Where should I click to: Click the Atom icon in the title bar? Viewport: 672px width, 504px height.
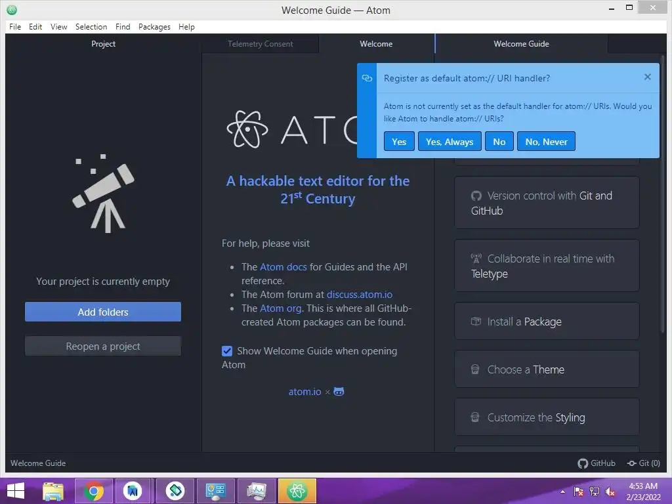point(12,9)
